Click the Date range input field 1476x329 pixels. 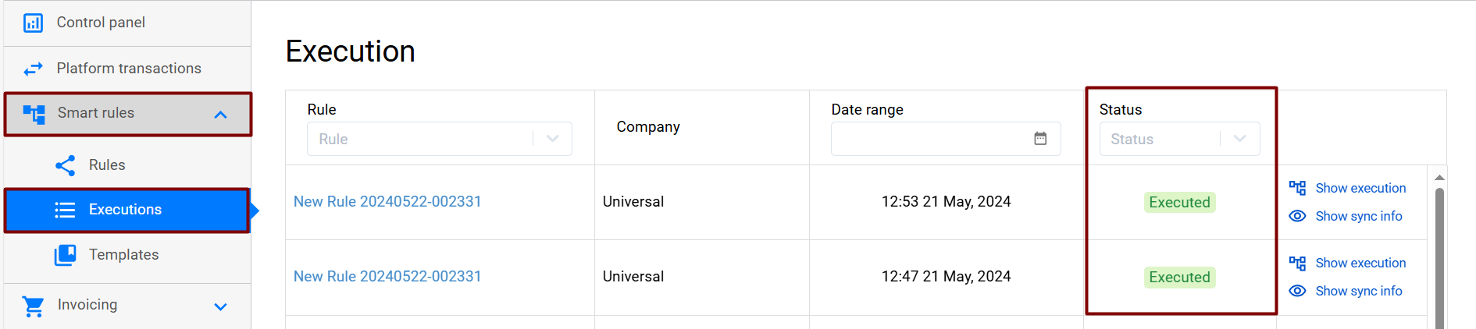(x=929, y=139)
